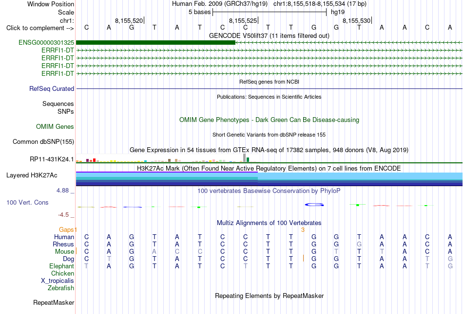Click the OMIM Genes track label
The image size is (463, 314).
pos(55,127)
